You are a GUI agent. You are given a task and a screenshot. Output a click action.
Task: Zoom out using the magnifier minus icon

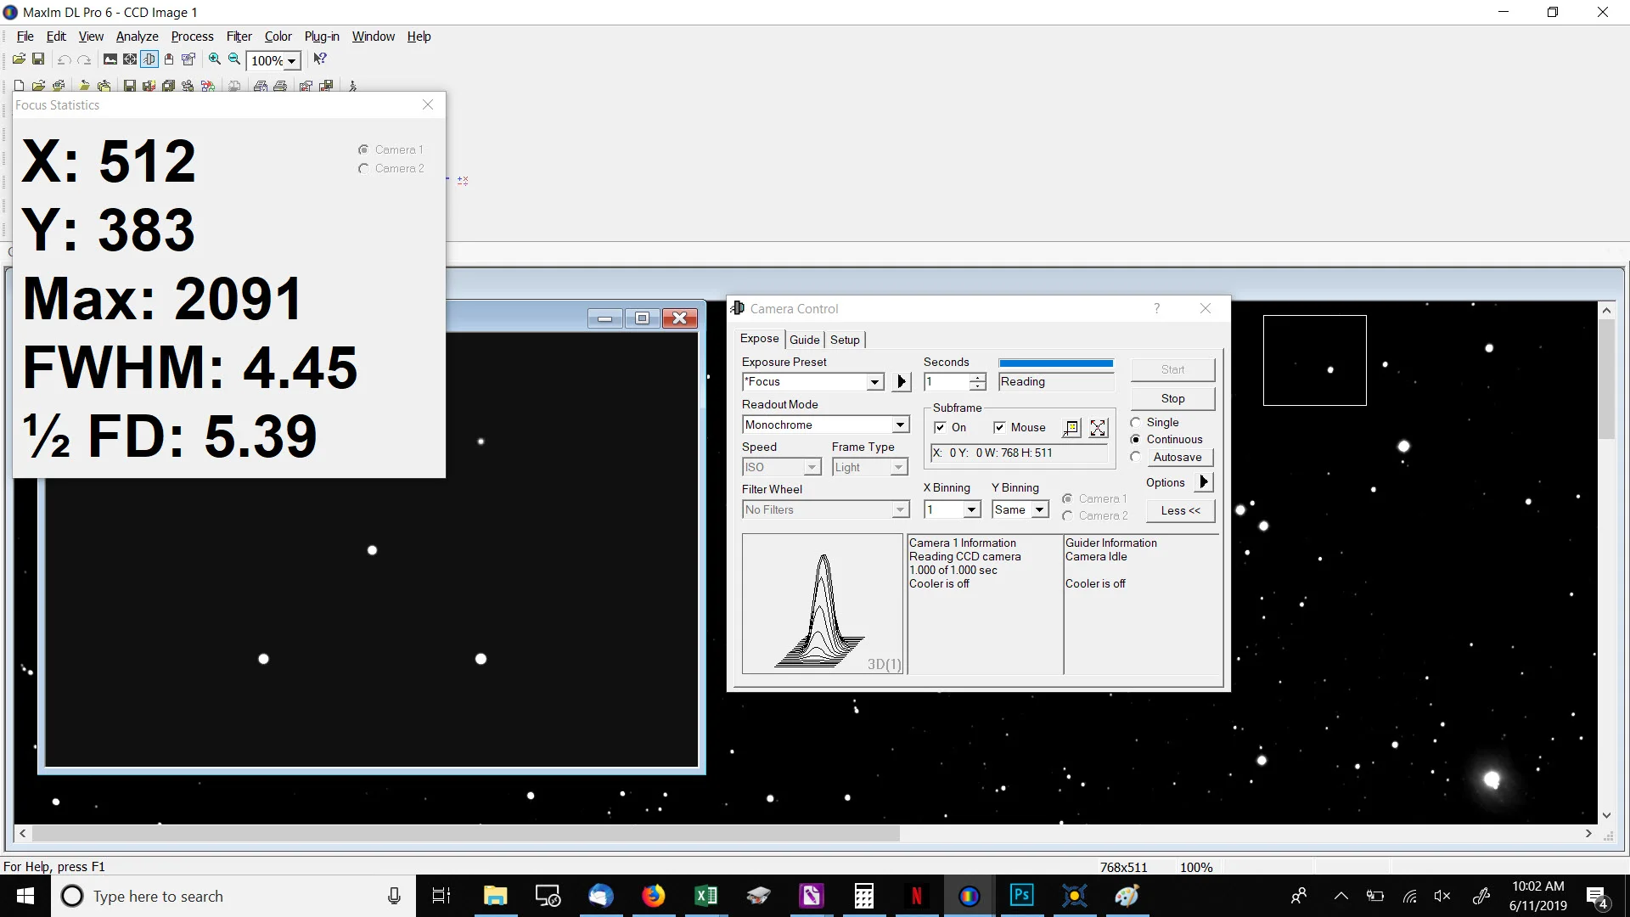[235, 59]
